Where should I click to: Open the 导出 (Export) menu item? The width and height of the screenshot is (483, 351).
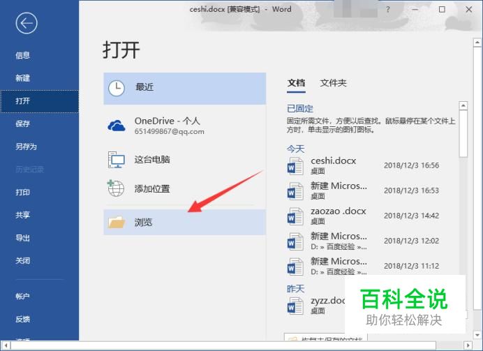click(x=39, y=238)
